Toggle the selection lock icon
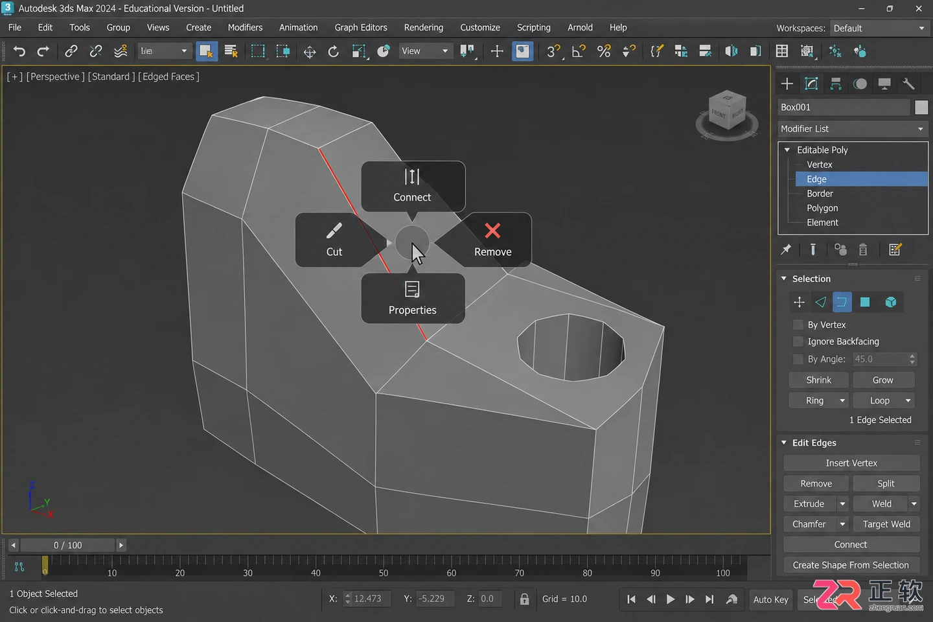This screenshot has width=933, height=622. click(525, 599)
